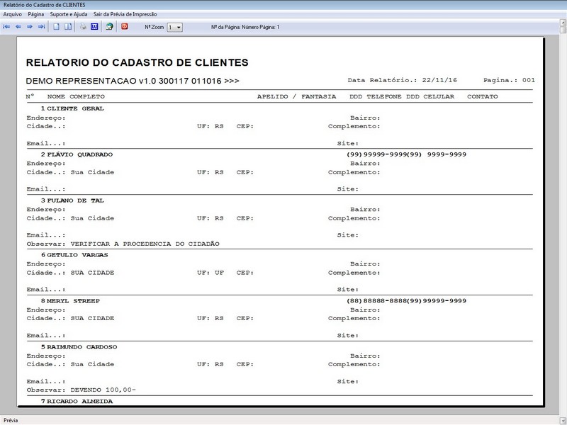Open the Suporte e Ajuda menu
567x425 pixels.
click(x=69, y=14)
